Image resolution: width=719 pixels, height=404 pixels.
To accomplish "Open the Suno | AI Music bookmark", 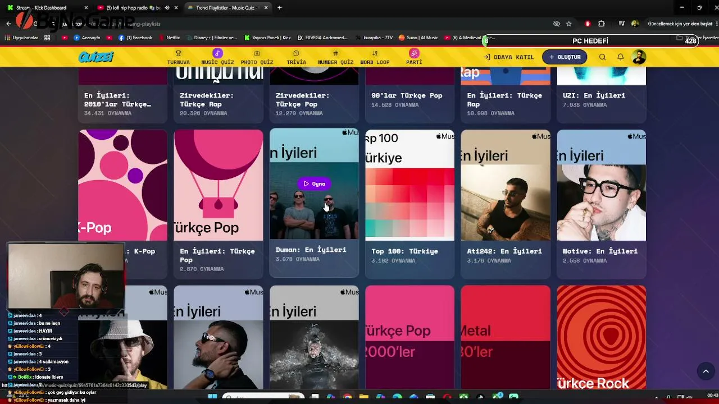I will pos(418,38).
